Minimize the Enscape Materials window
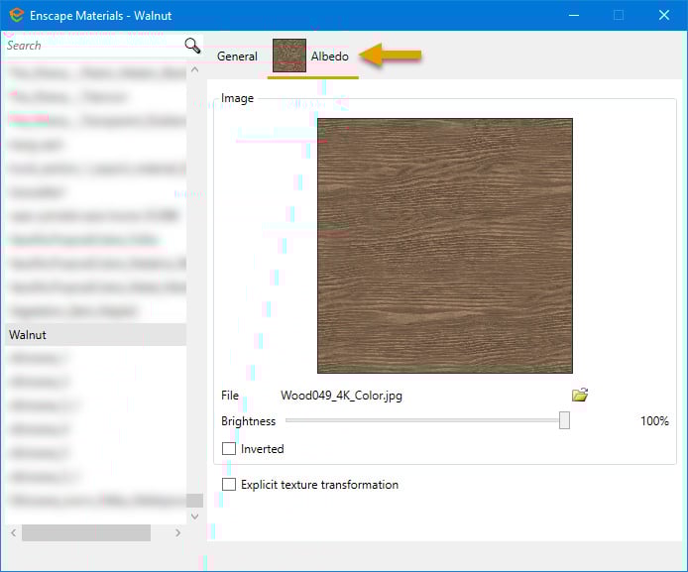The height and width of the screenshot is (572, 688). [x=574, y=16]
